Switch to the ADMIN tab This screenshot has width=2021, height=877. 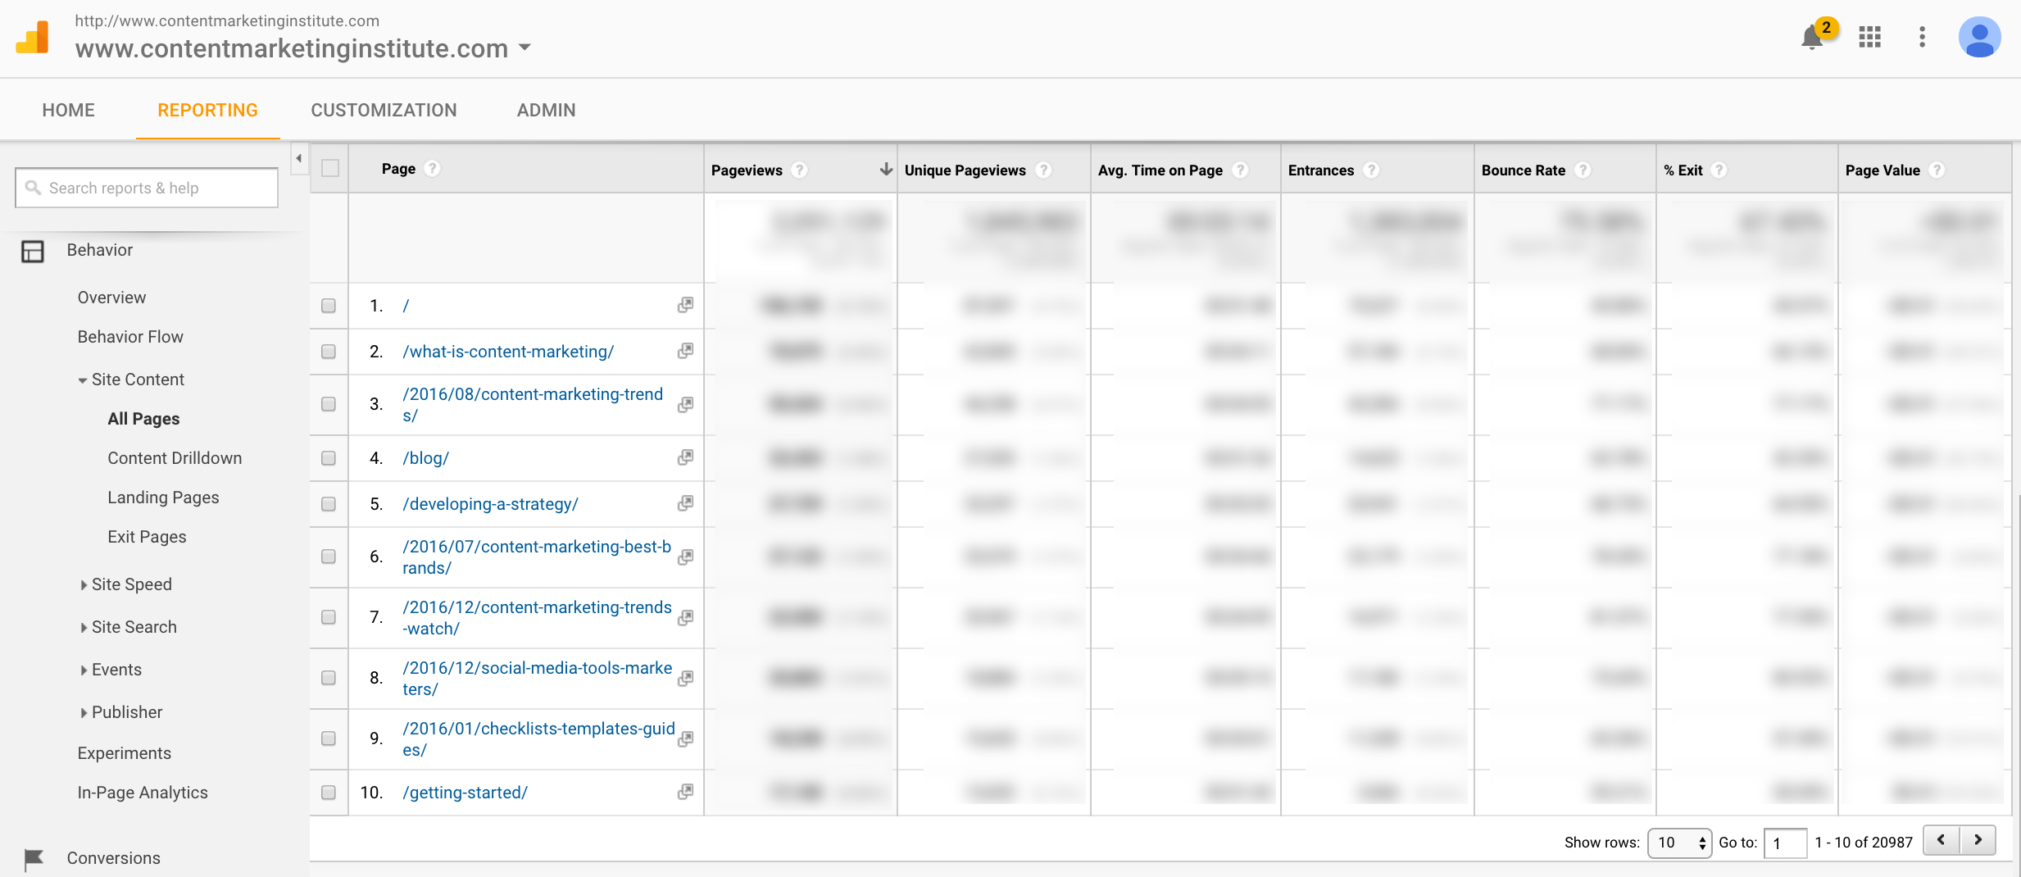click(x=546, y=110)
